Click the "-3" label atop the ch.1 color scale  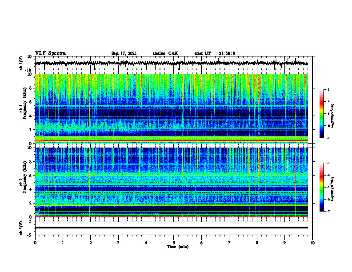pyautogui.click(x=328, y=89)
